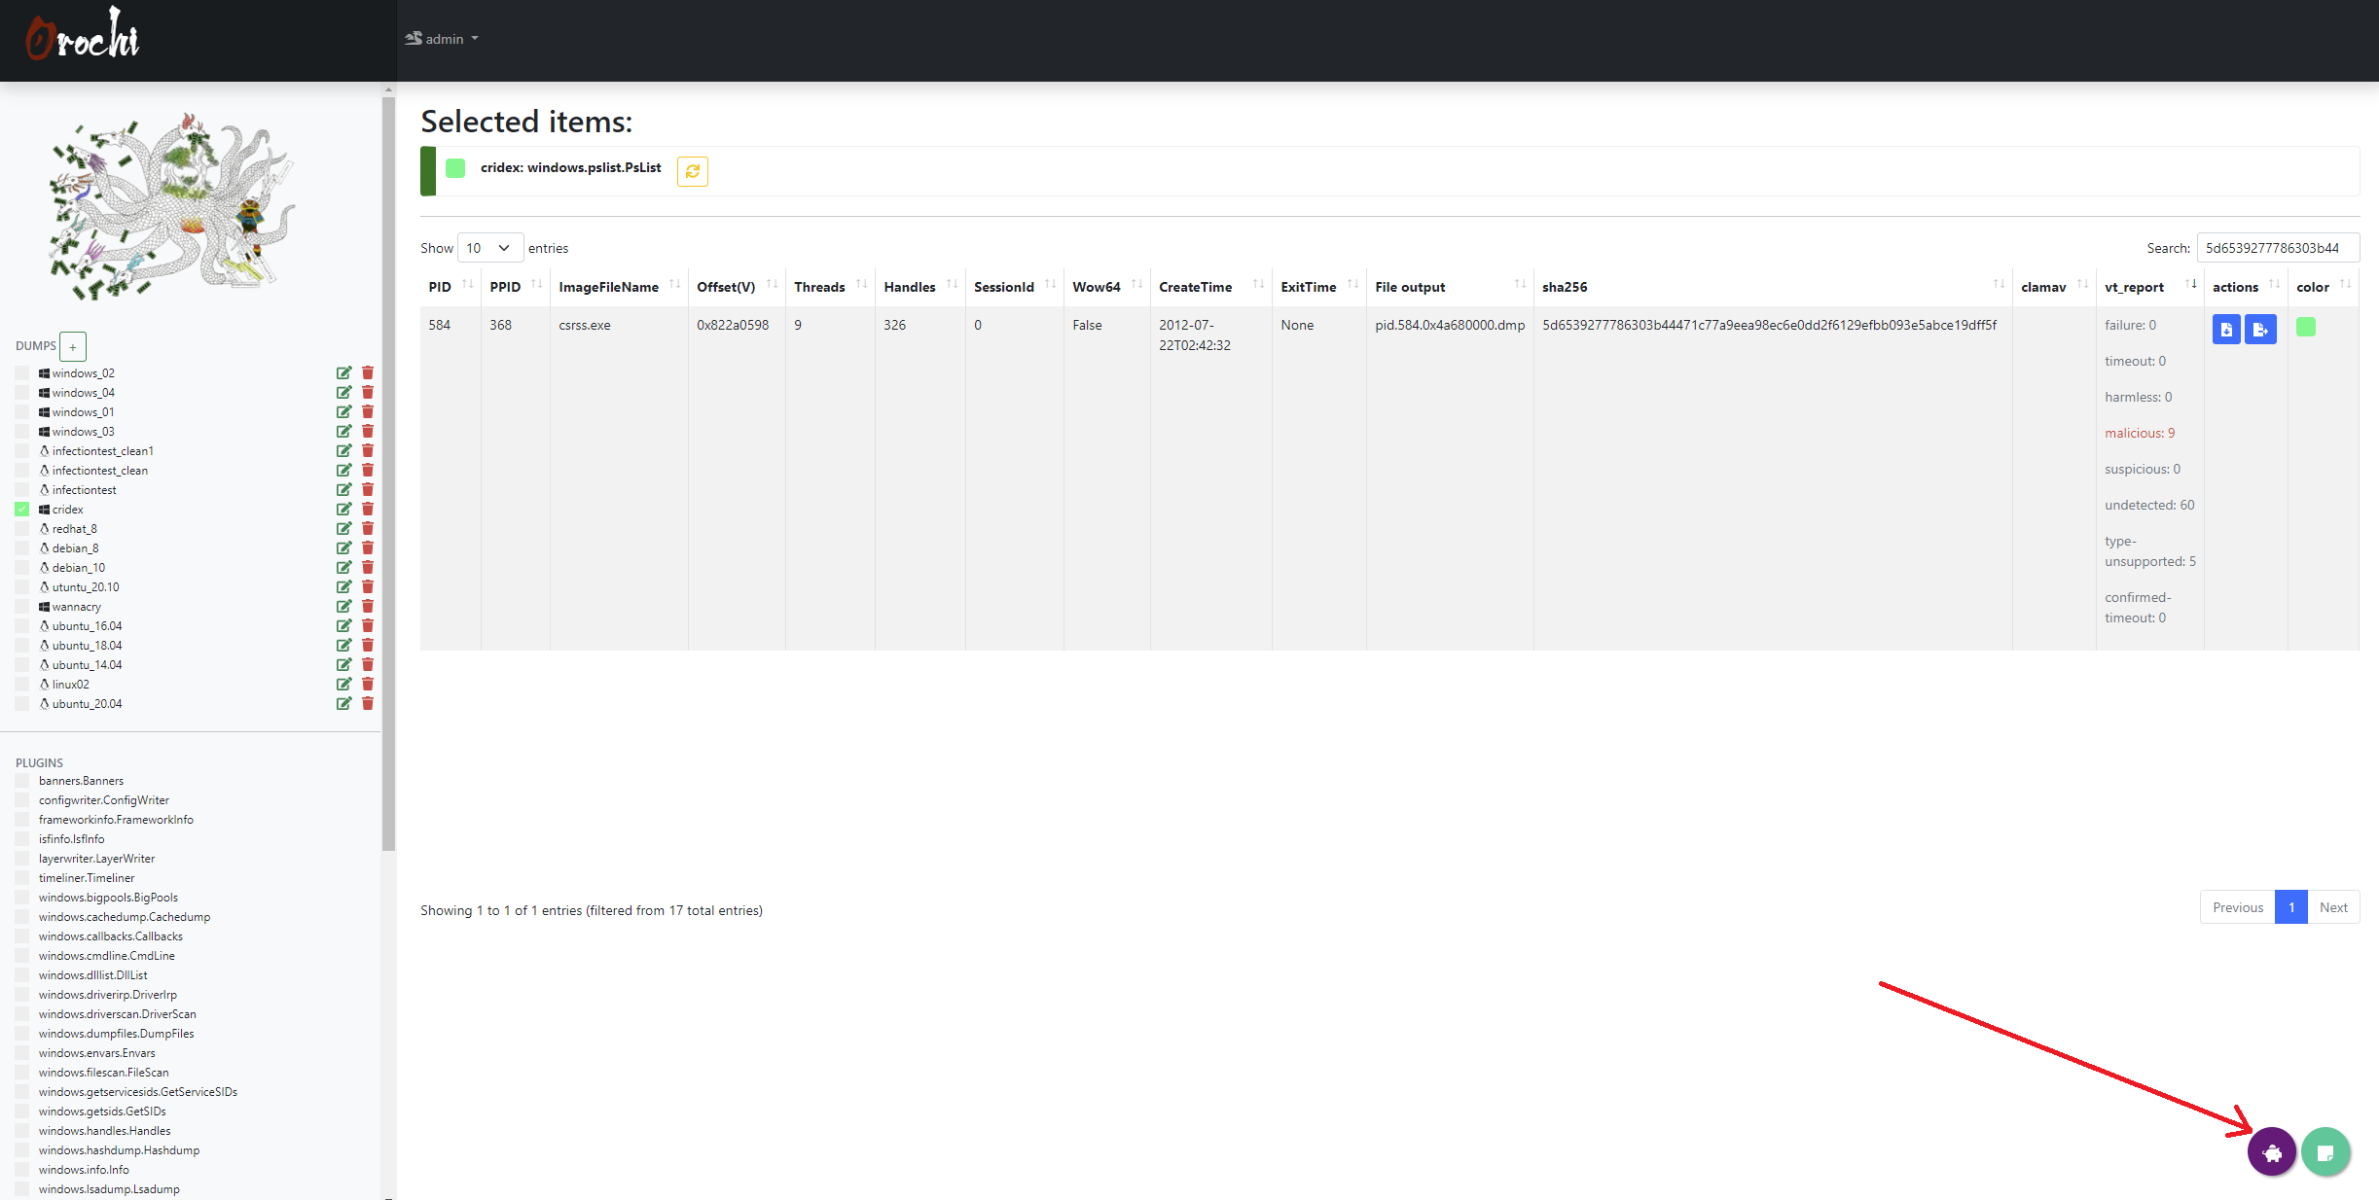Click the light green color swatch in table row

[x=2305, y=327]
